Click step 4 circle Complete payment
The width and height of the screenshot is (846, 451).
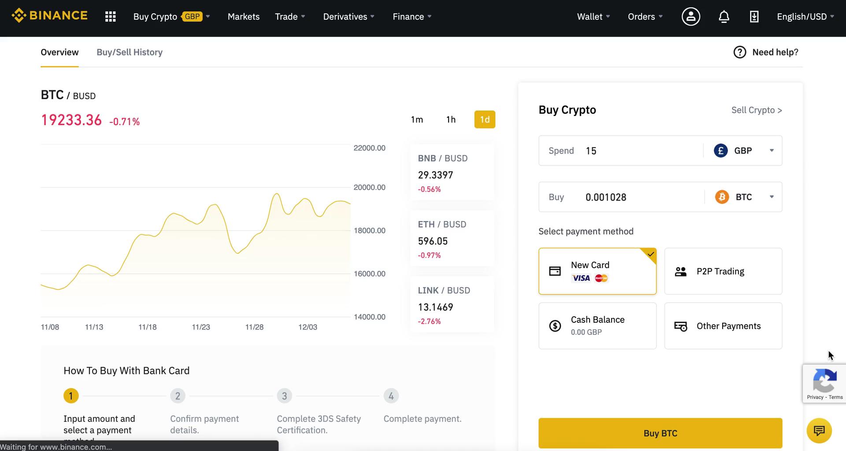coord(391,396)
